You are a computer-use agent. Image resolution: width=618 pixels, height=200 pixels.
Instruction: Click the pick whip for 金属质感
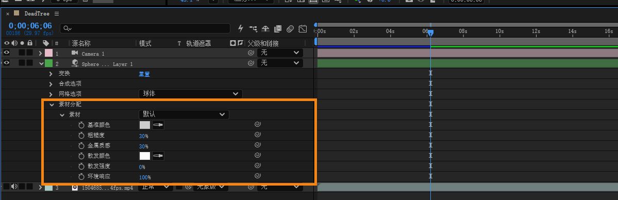(257, 145)
